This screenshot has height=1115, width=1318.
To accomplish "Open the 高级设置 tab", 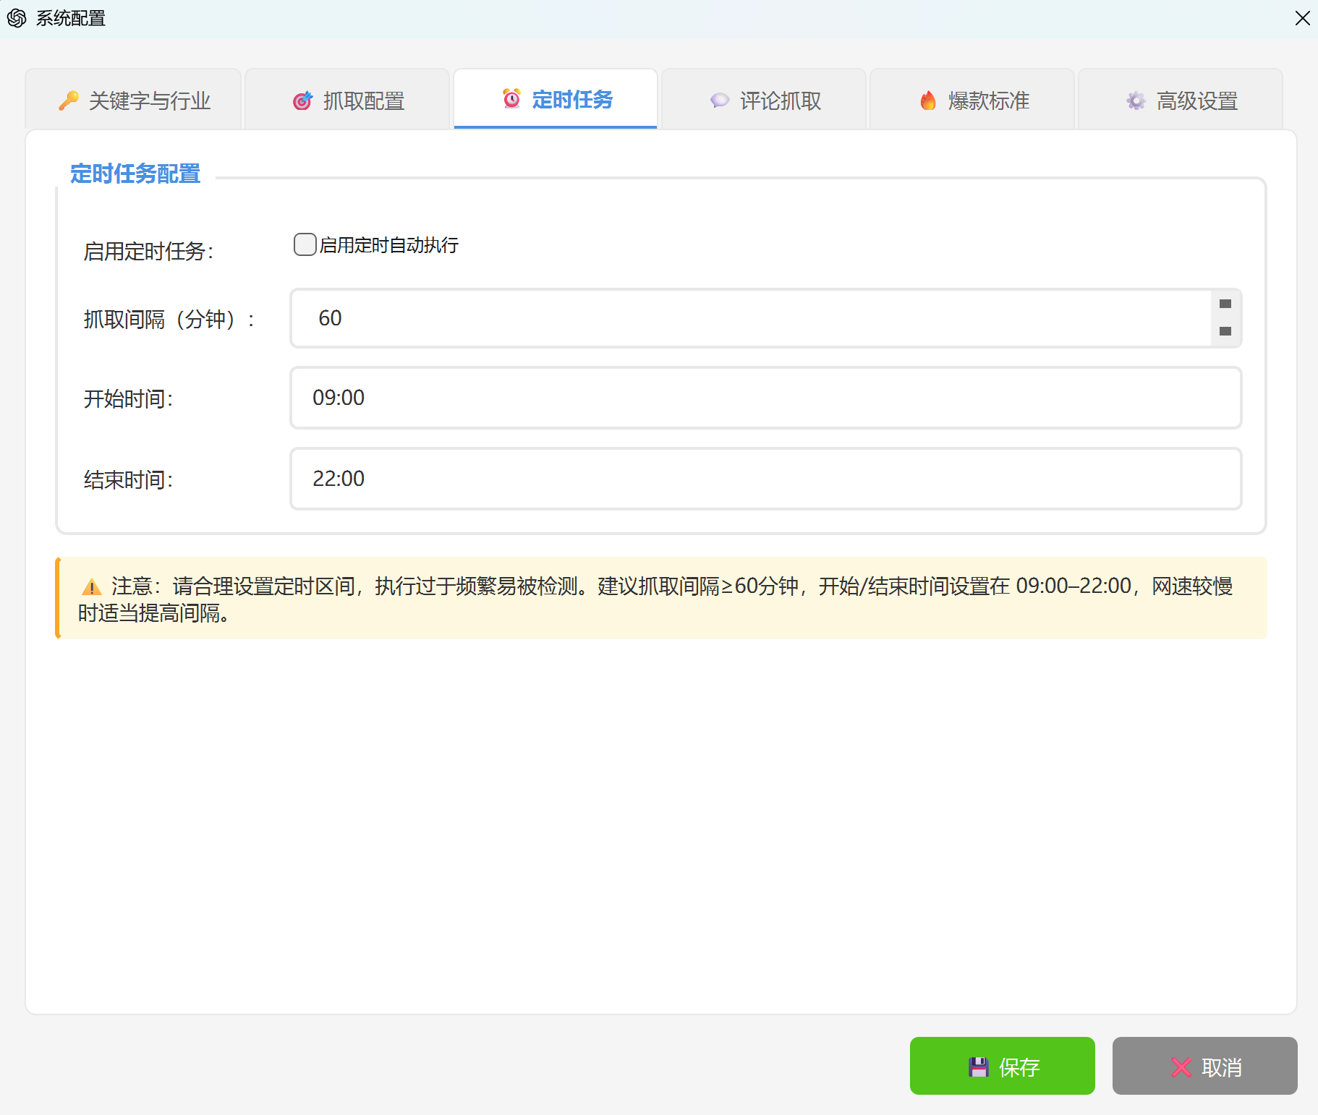I will pyautogui.click(x=1179, y=101).
